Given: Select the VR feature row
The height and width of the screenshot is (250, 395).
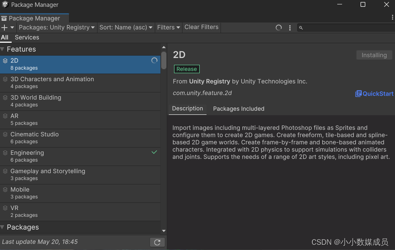Looking at the screenshot, I should click(80, 212).
